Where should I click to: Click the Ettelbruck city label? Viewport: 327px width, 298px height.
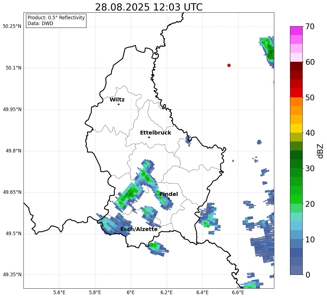point(155,133)
